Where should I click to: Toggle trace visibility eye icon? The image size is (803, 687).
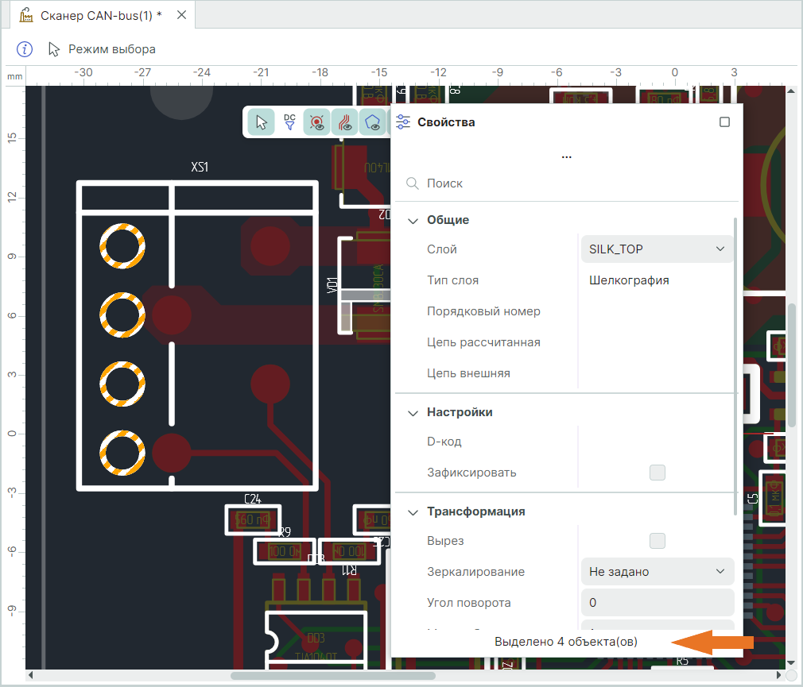tap(345, 122)
